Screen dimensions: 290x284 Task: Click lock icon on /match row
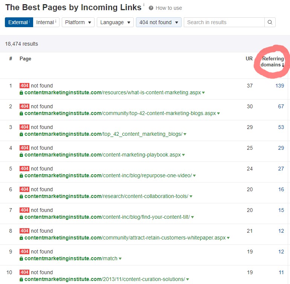21,259
